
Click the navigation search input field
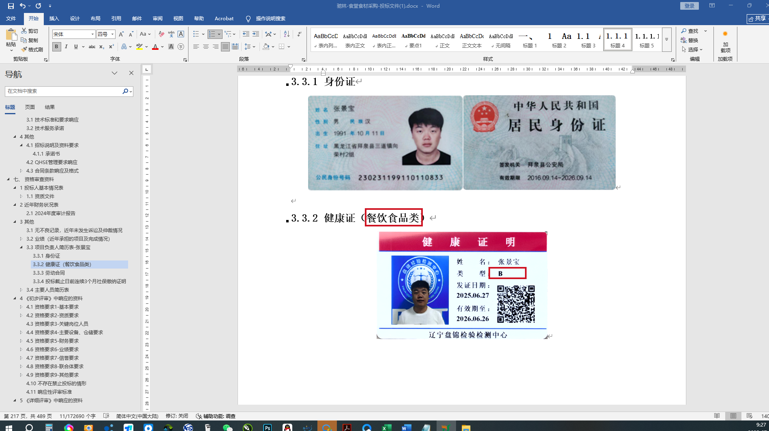click(x=64, y=92)
